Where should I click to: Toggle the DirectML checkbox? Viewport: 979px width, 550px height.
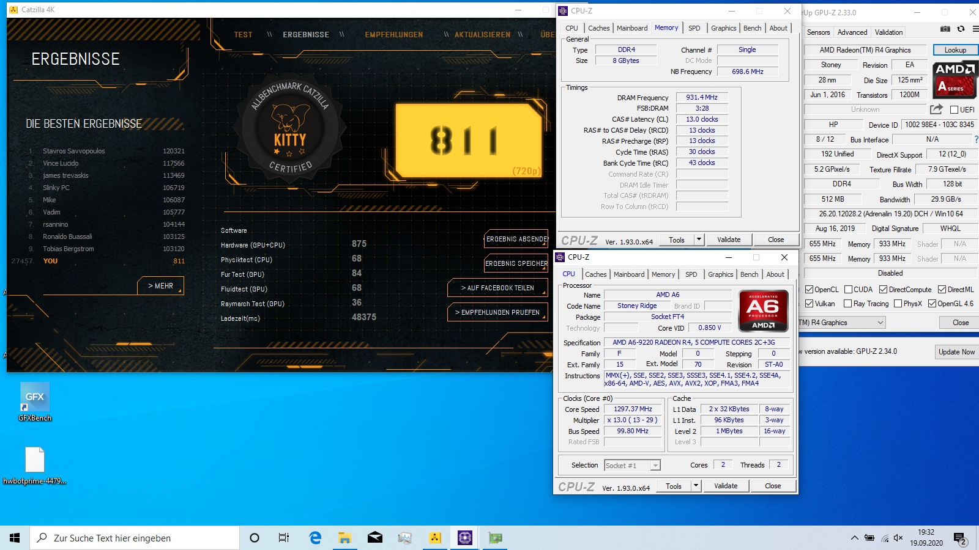click(942, 290)
